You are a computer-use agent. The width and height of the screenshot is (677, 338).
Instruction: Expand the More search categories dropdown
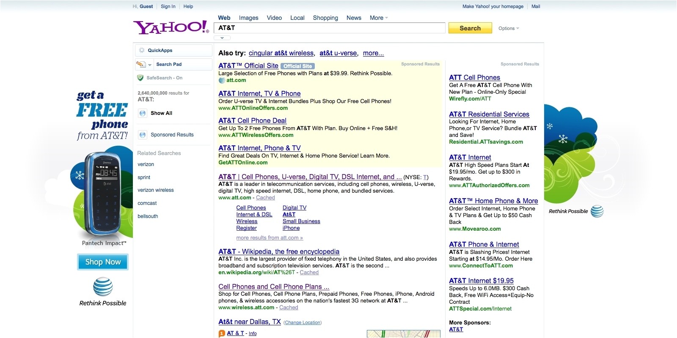click(x=378, y=18)
